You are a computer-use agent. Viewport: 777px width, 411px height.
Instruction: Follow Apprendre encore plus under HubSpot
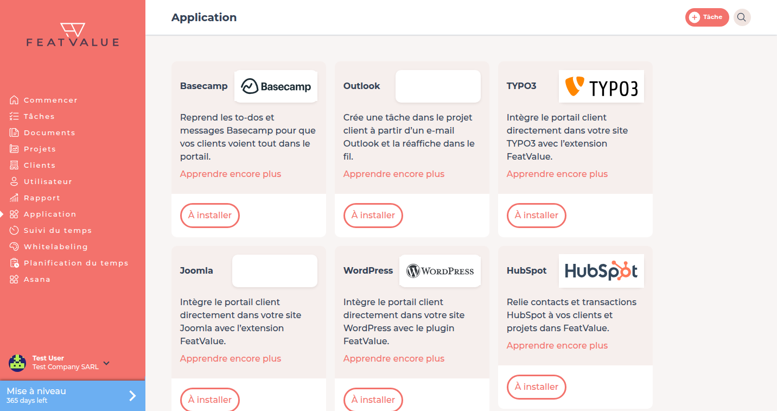(557, 346)
